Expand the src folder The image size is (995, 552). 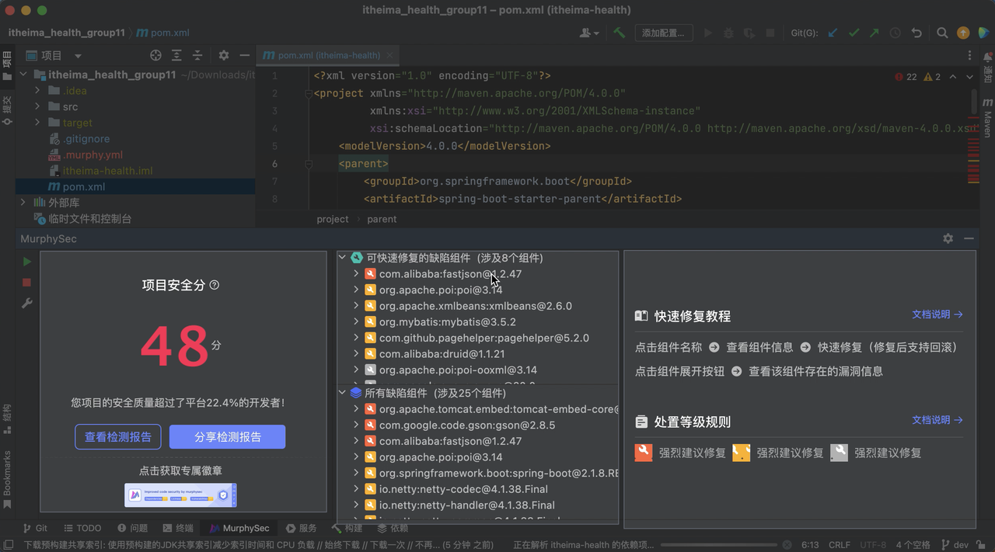37,106
